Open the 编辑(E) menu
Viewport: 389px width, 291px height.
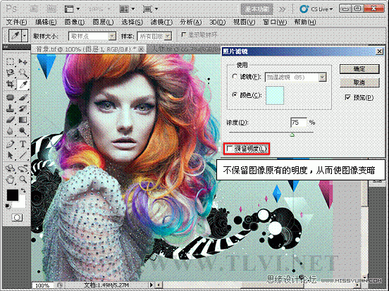46,22
